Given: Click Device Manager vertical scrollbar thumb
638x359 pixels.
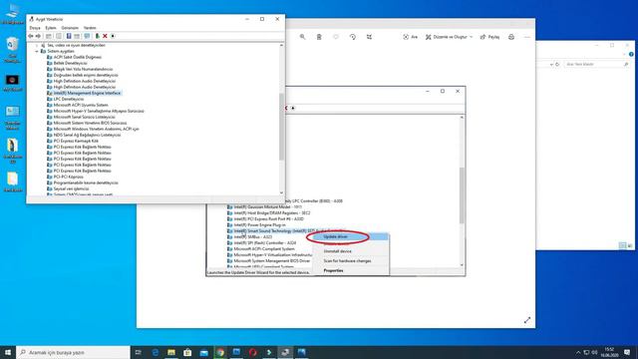Looking at the screenshot, I should click(281, 127).
